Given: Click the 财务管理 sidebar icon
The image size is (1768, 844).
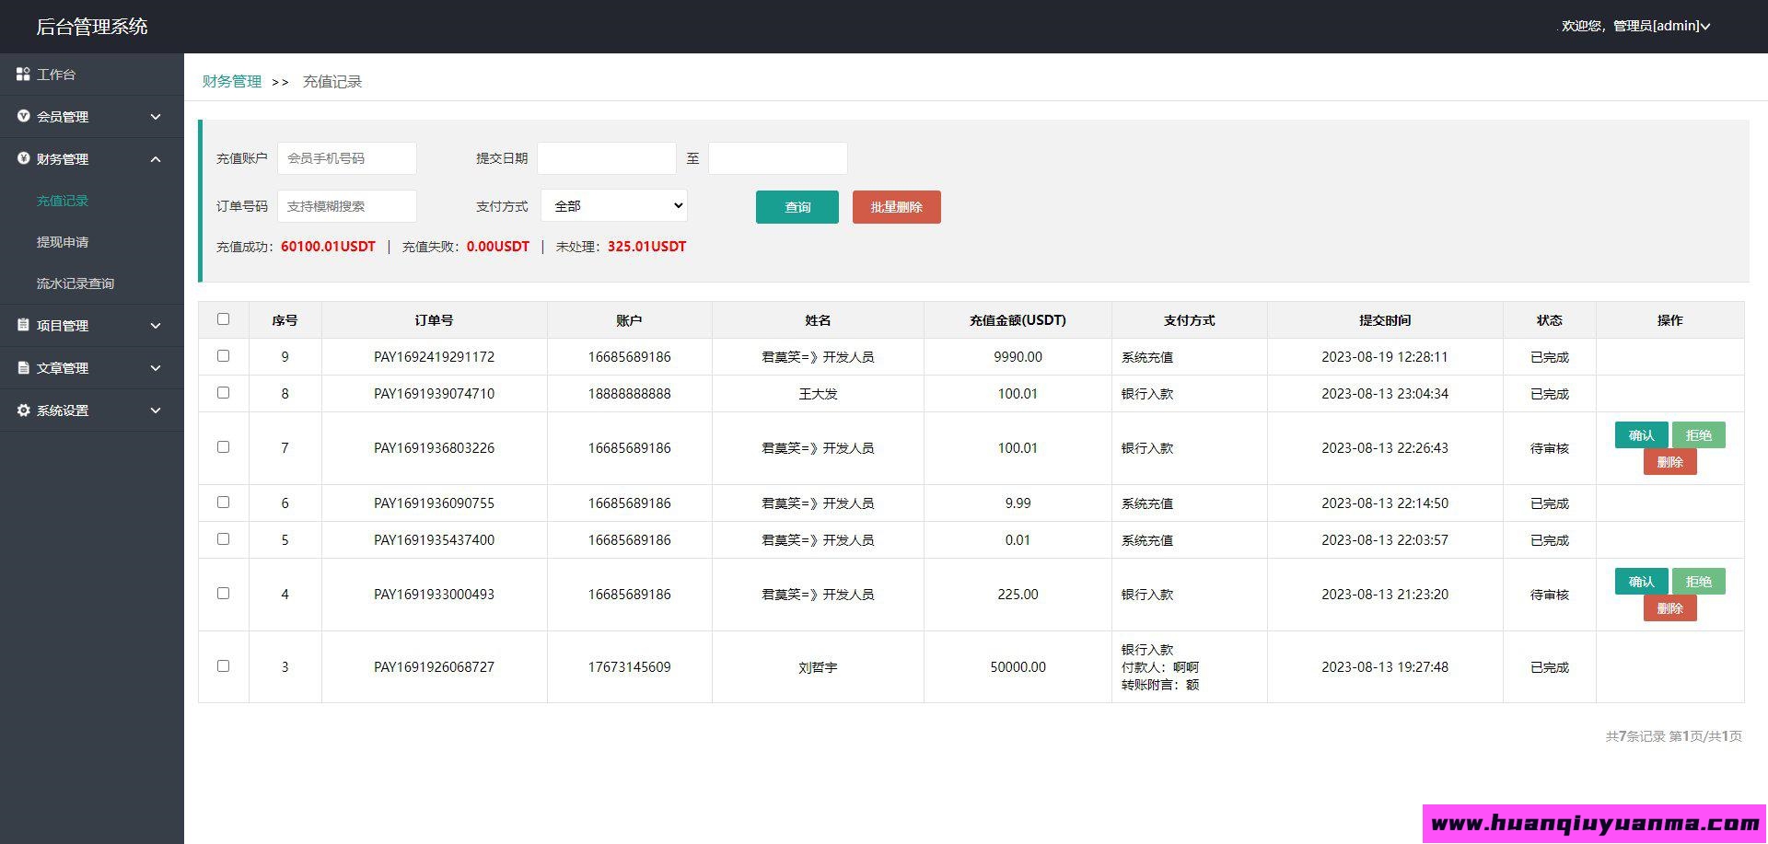Looking at the screenshot, I should click(23, 158).
